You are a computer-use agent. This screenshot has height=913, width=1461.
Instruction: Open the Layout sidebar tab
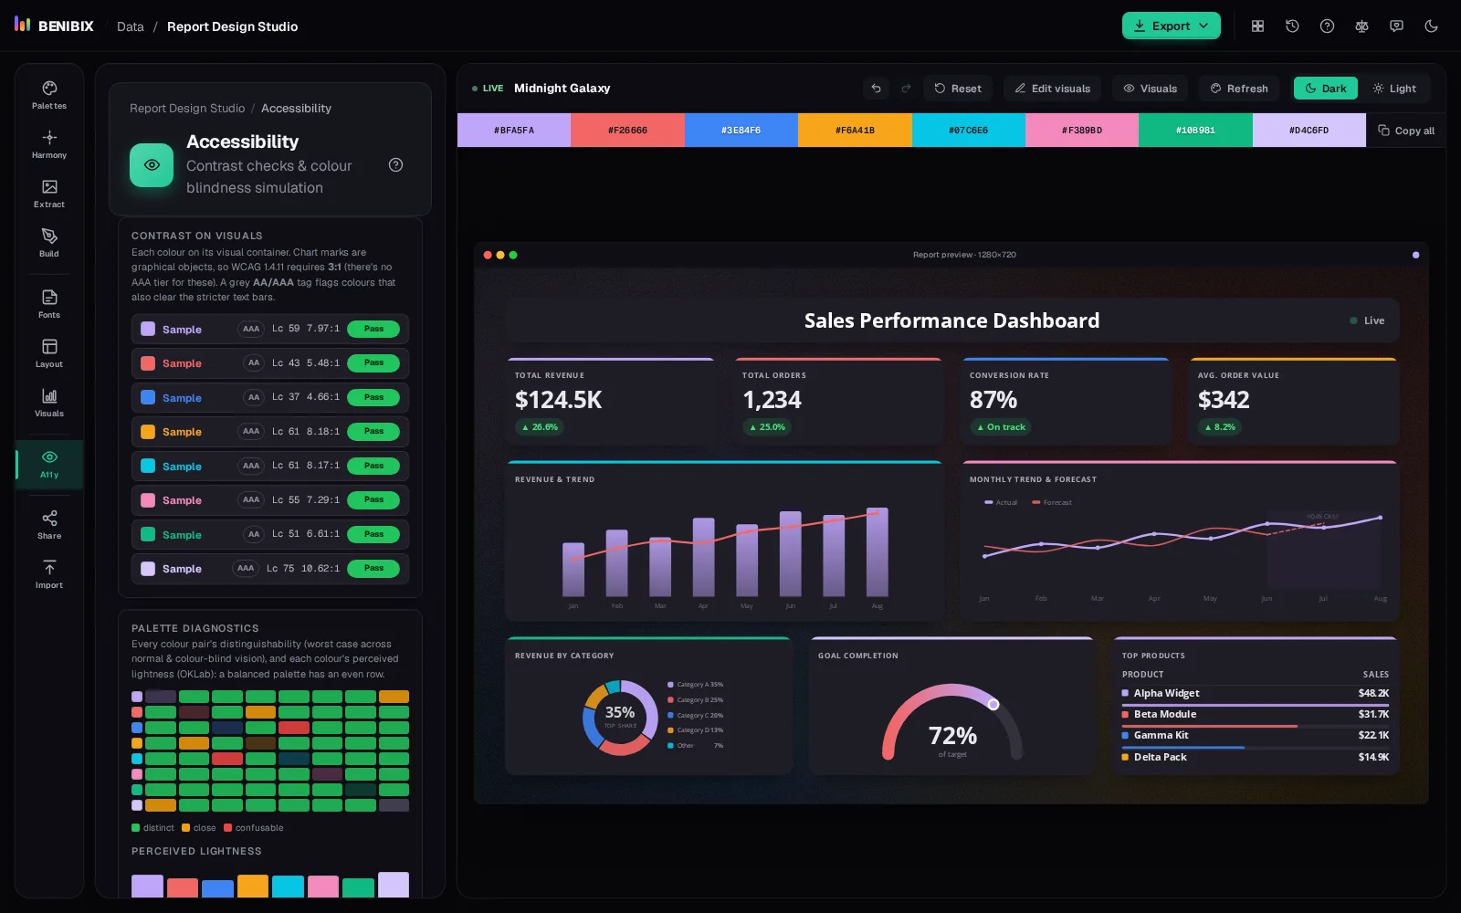point(49,353)
